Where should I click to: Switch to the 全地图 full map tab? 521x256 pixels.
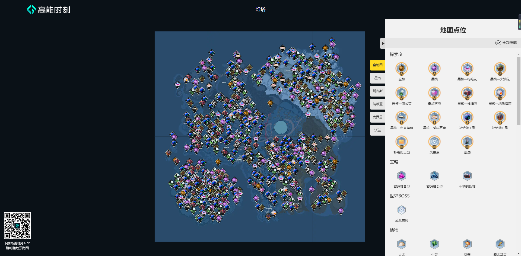point(378,65)
